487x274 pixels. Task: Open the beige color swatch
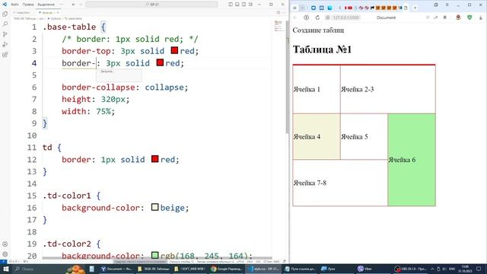pyautogui.click(x=155, y=207)
